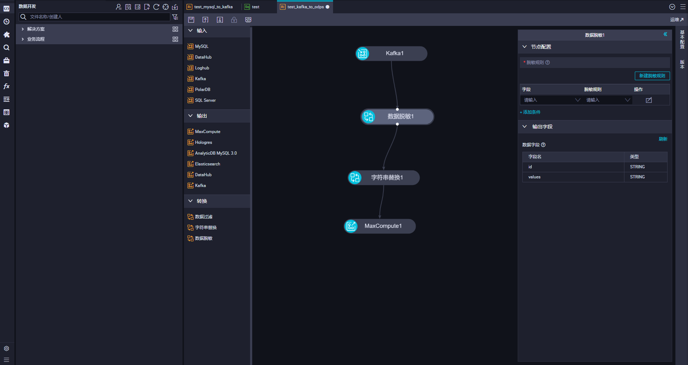
Task: Click the locate target icon in explorer header
Action: [x=166, y=7]
